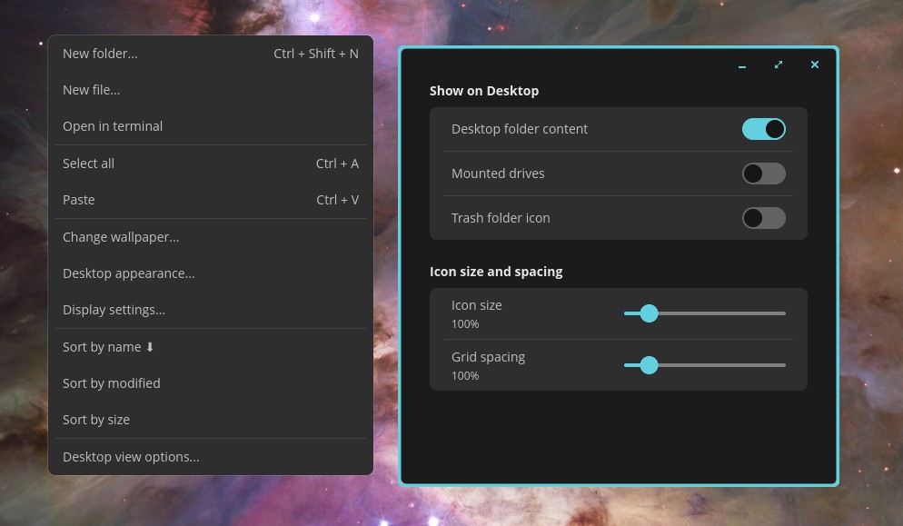Enable the Mounted drives switch
This screenshot has width=903, height=526.
coord(764,174)
